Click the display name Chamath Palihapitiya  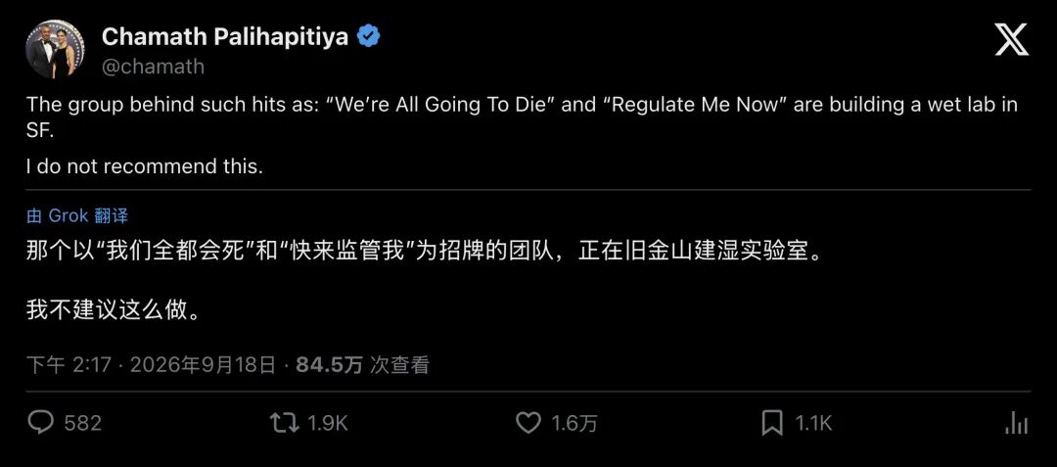225,36
